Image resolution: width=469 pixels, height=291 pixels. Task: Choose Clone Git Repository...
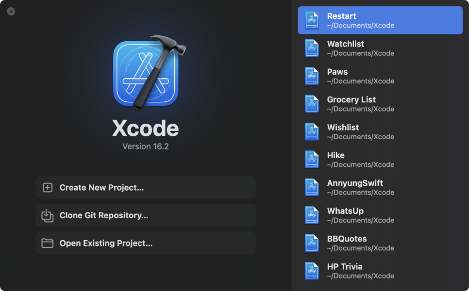coord(146,215)
